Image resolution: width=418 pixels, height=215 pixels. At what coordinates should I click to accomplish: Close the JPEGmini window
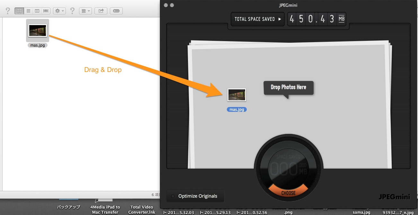click(x=165, y=5)
